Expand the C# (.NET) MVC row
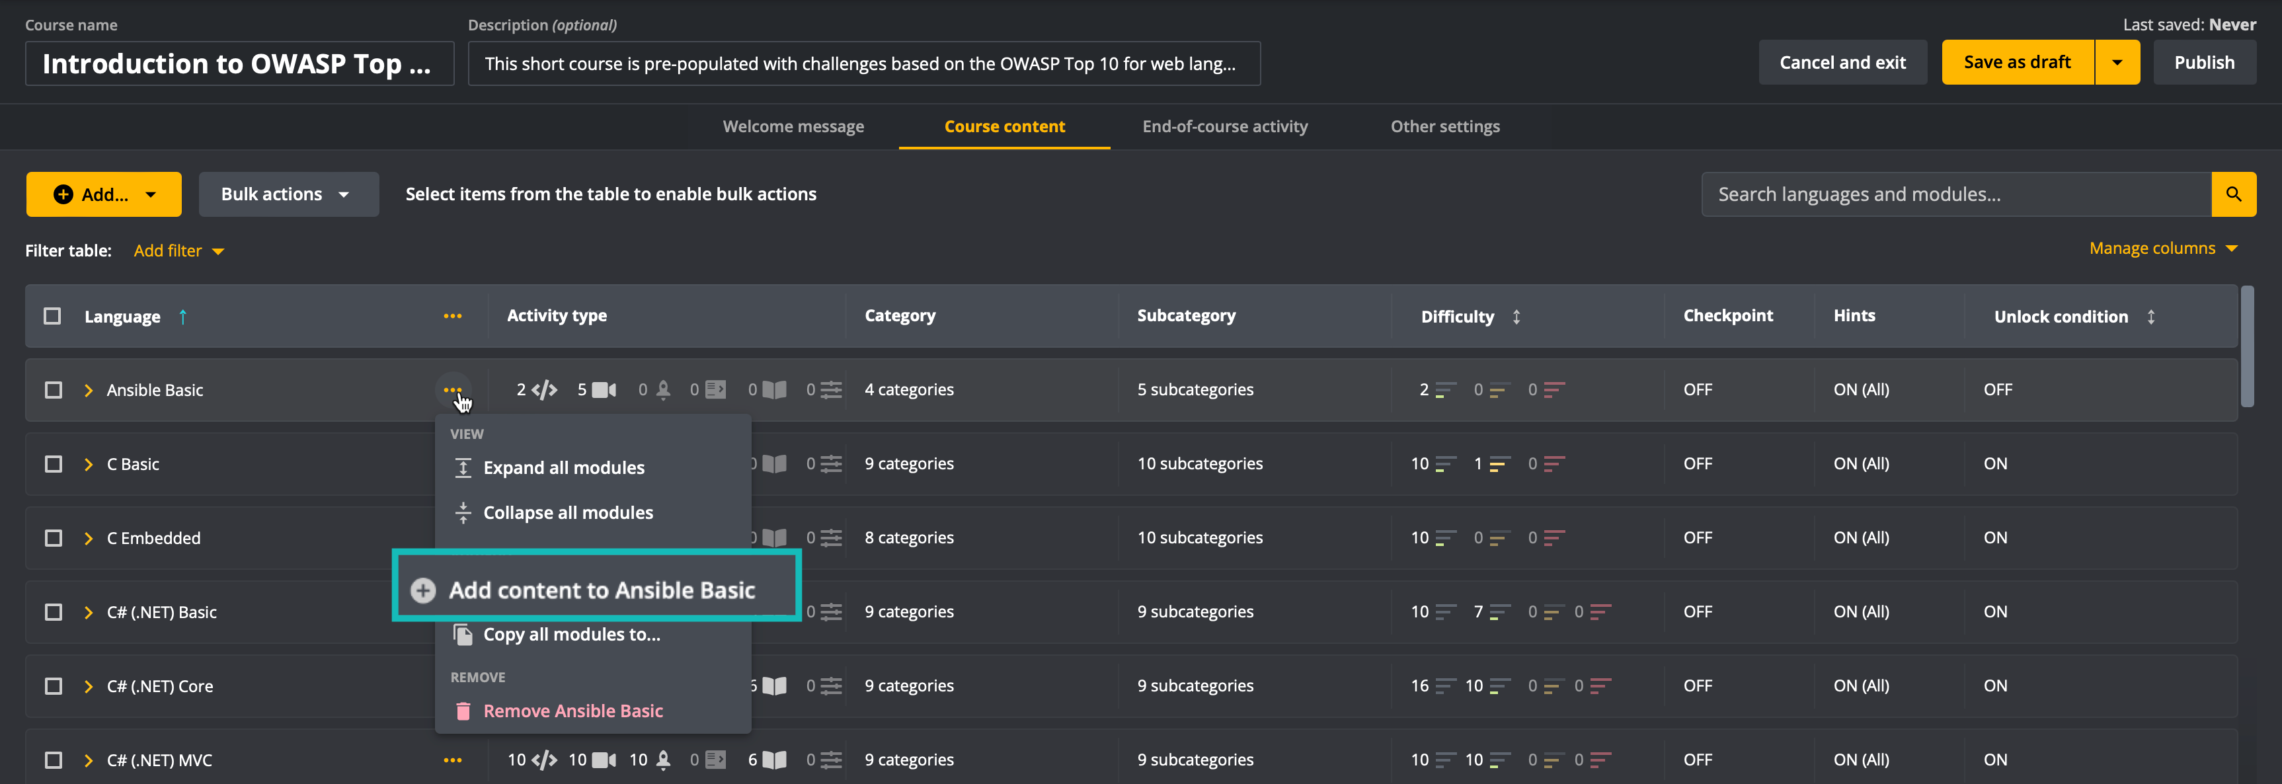Image resolution: width=2282 pixels, height=784 pixels. 88,760
